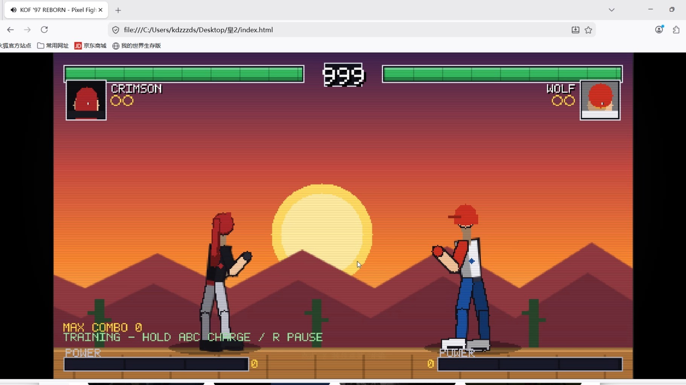This screenshot has height=385, width=686.
Task: Click the round-win circles under WOLF
Action: click(x=563, y=101)
